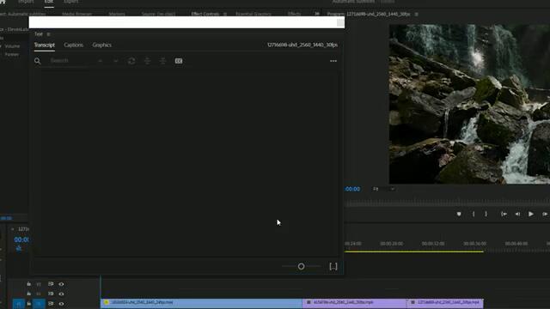Click the lock icon on the middle video track
This screenshot has width=550, height=309.
click(28, 294)
